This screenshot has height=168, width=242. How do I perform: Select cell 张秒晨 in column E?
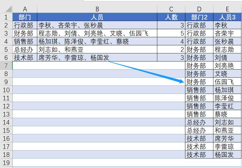point(227,41)
